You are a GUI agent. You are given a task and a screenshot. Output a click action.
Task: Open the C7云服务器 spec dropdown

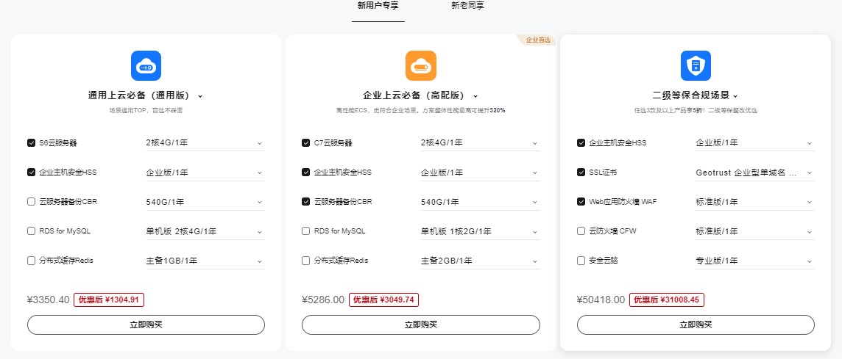pos(480,143)
